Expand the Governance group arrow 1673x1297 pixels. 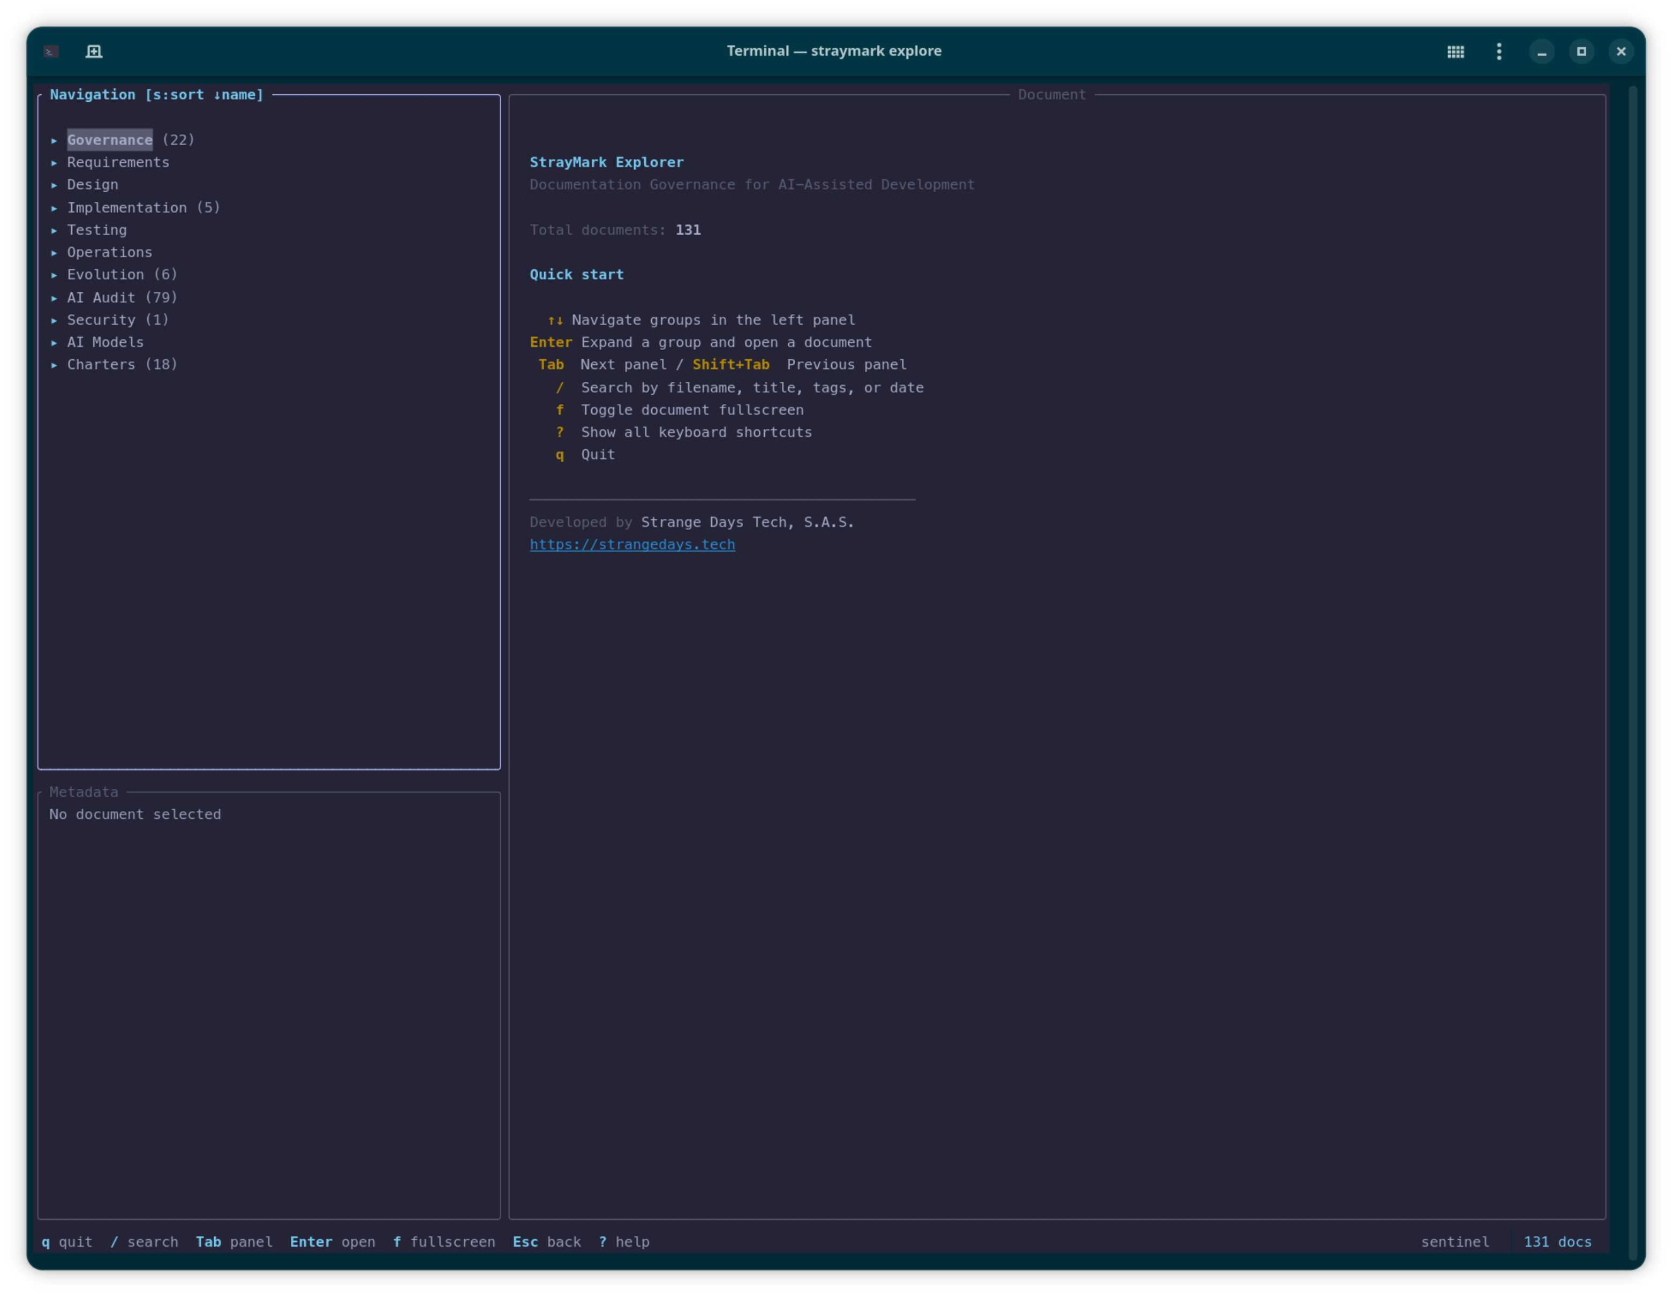coord(55,140)
